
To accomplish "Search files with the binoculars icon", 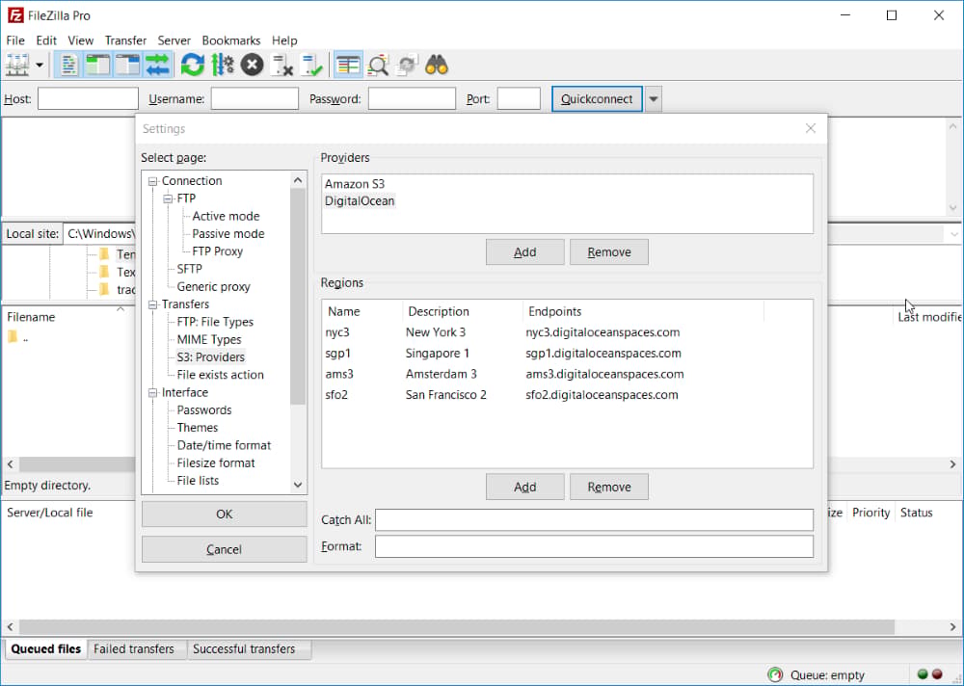I will [437, 65].
